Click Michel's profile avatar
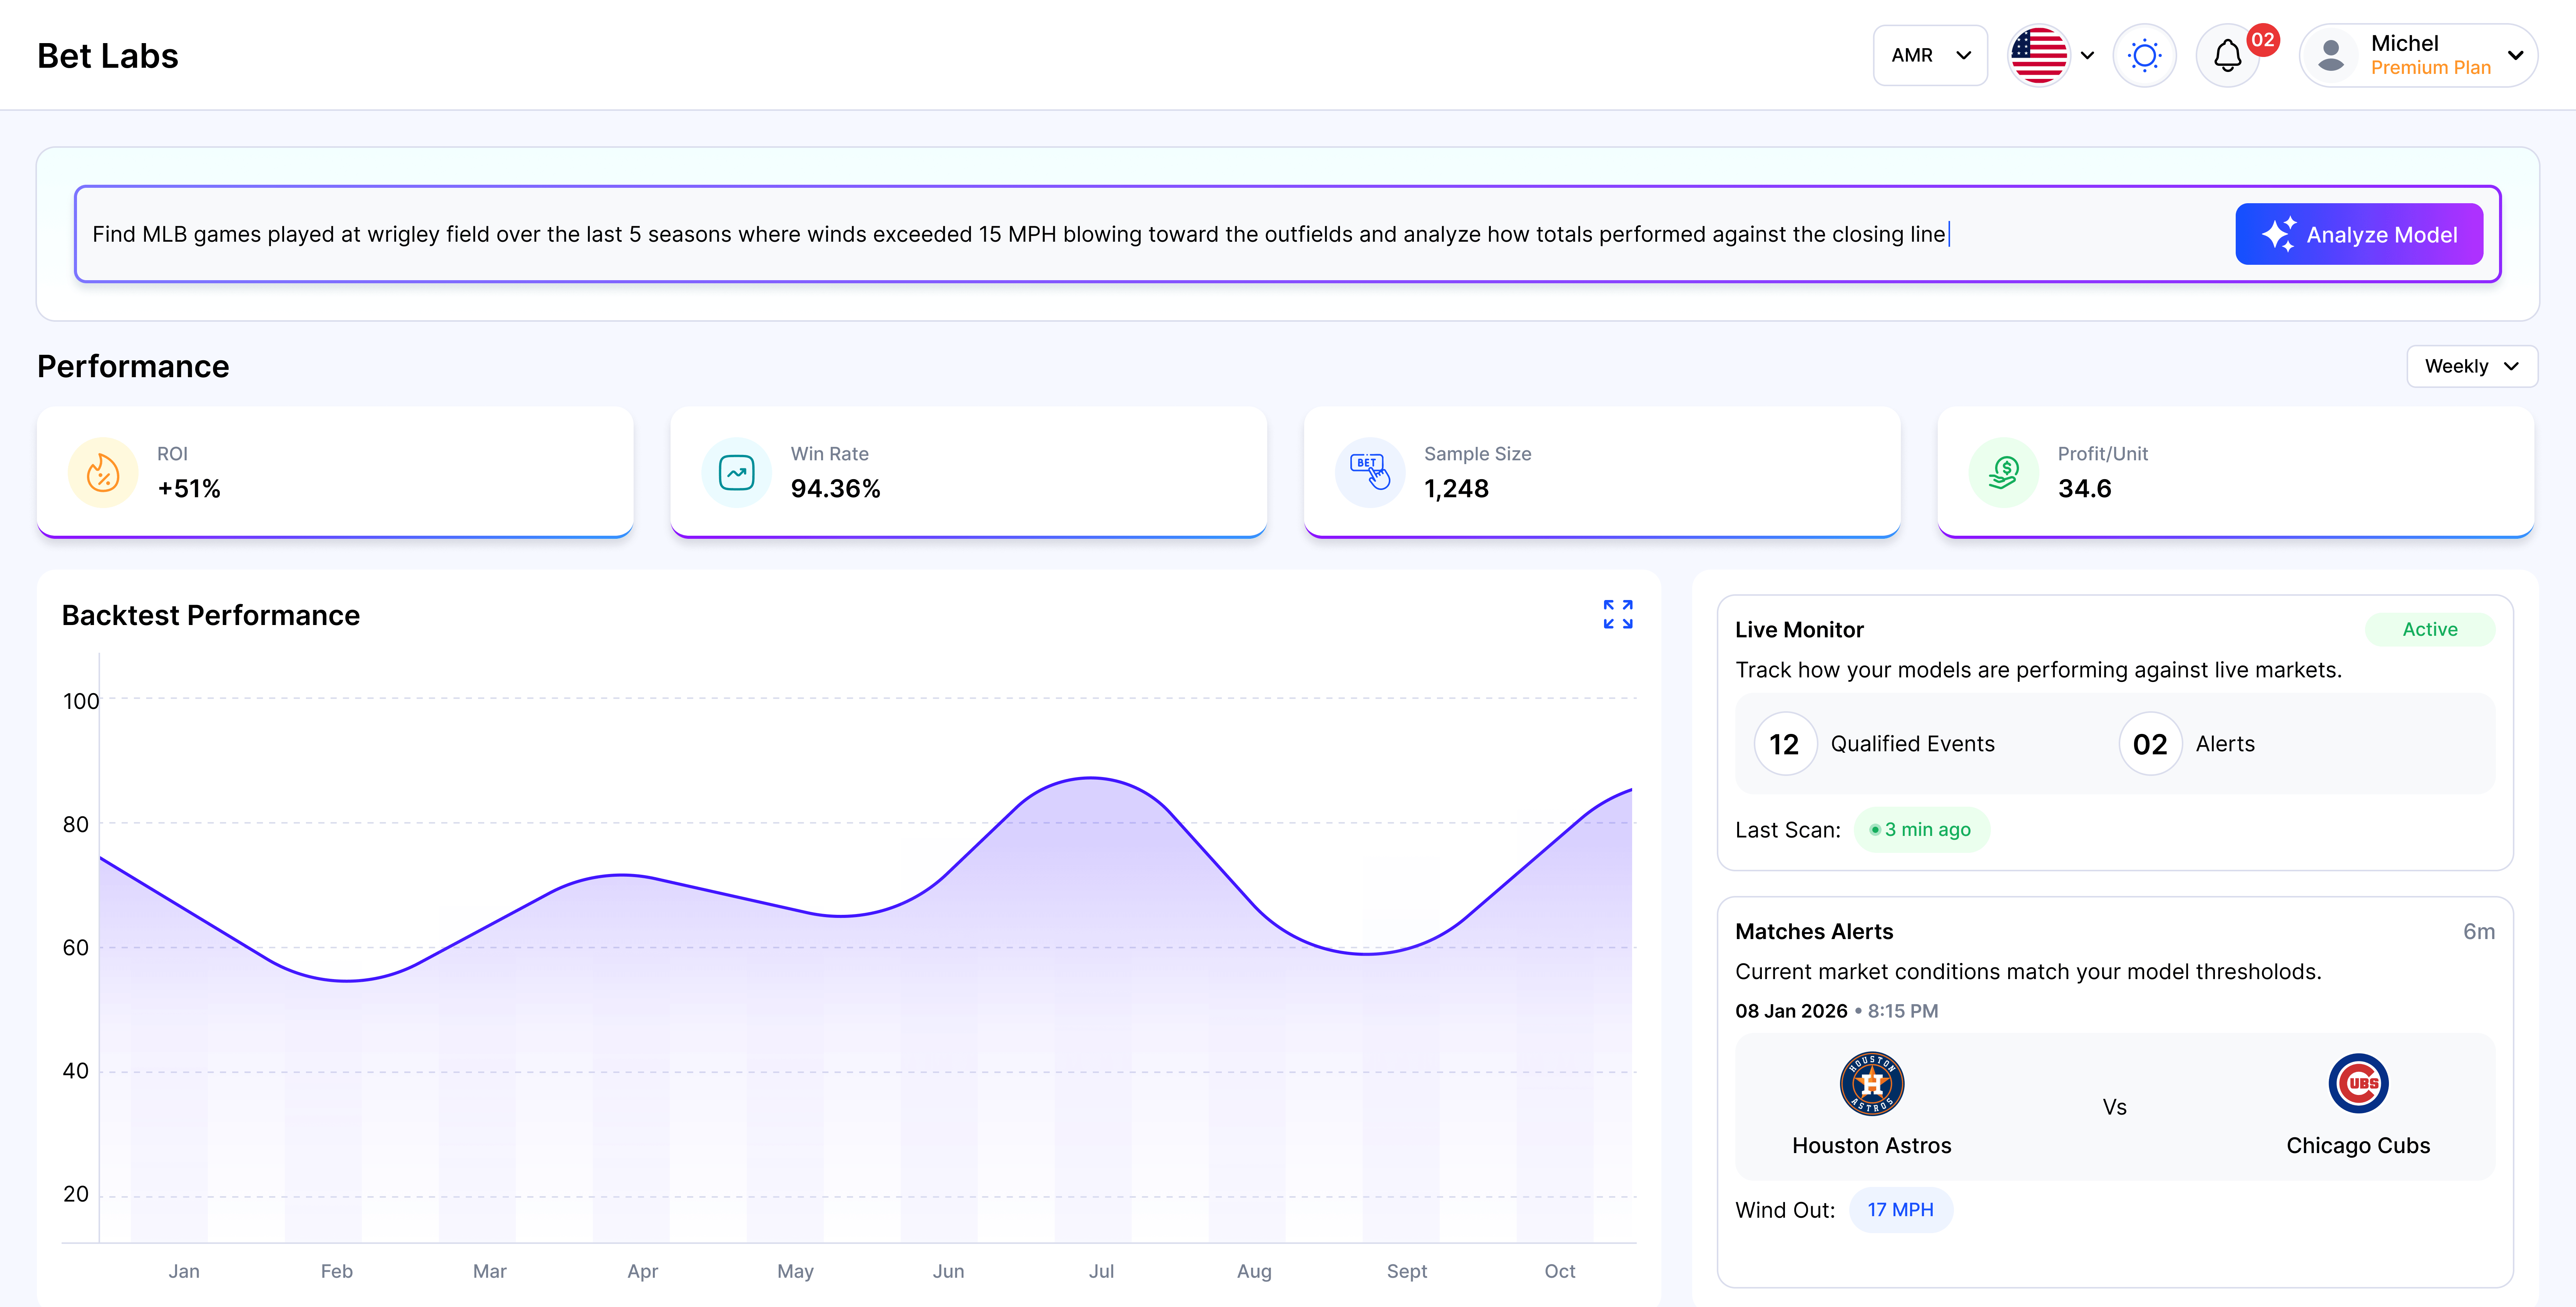 pos(2331,56)
